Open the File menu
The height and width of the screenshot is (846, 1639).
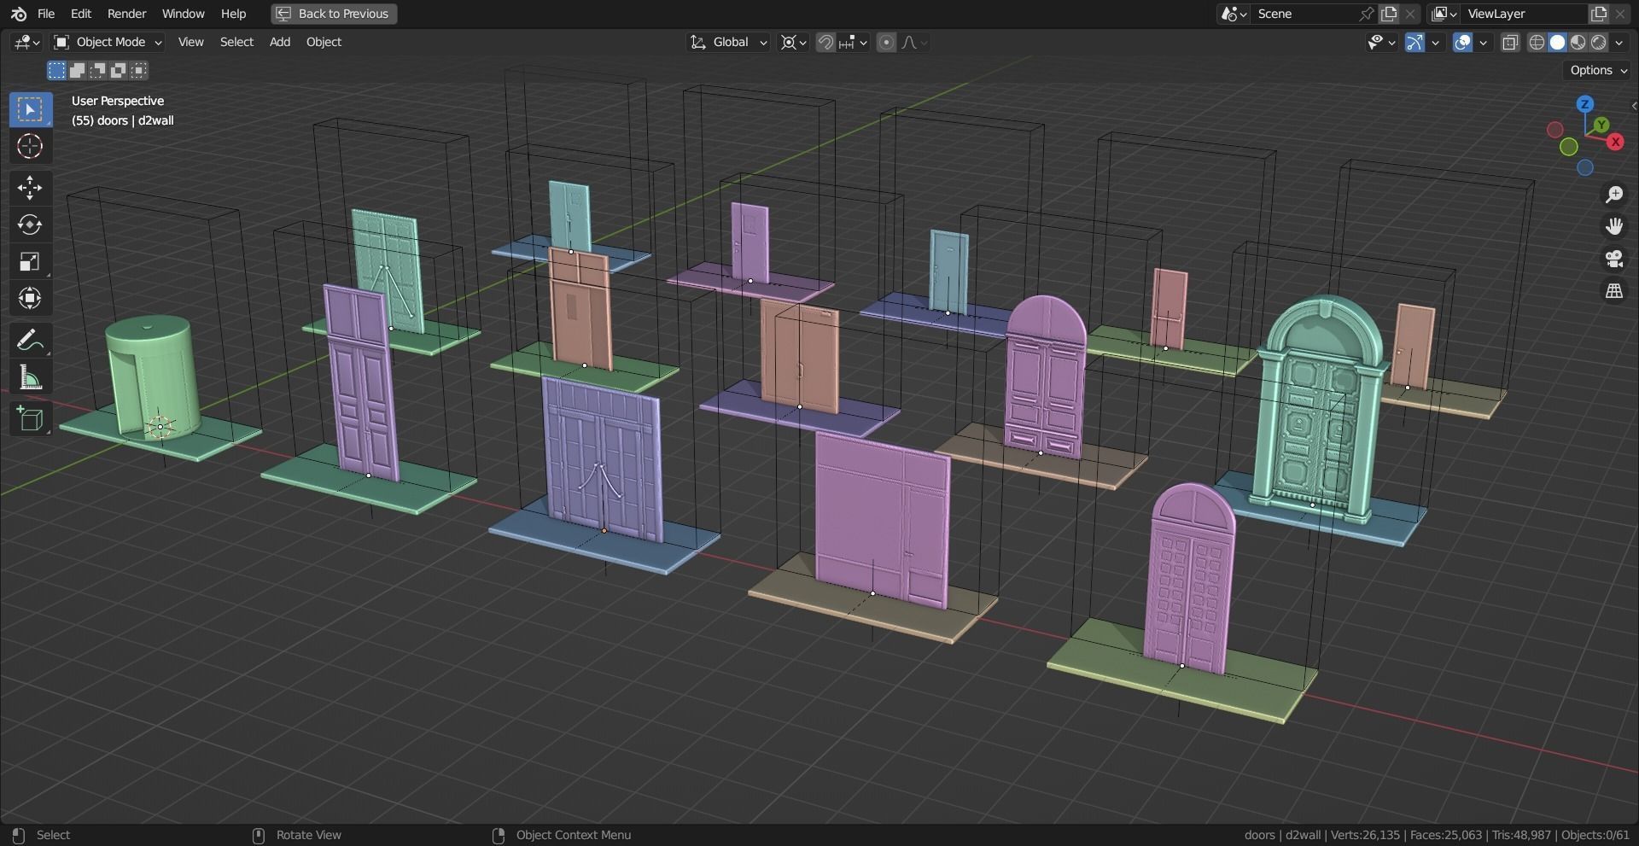pos(46,14)
